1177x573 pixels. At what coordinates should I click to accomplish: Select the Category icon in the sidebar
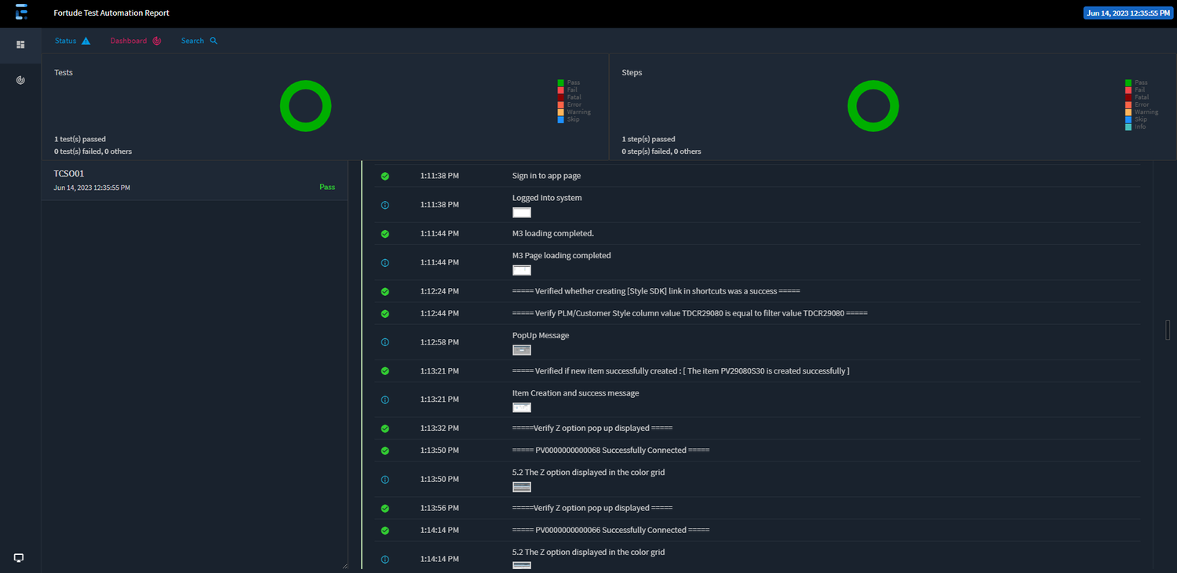[20, 80]
